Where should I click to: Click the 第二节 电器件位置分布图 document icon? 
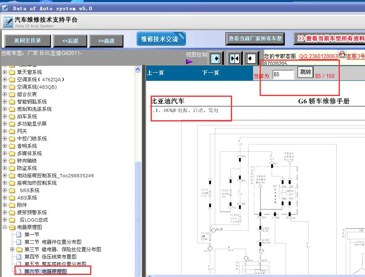[19, 242]
